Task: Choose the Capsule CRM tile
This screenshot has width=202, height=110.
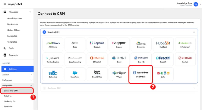Action: [97, 44]
